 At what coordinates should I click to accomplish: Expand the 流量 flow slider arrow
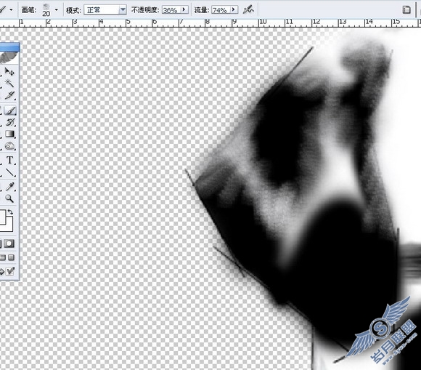[234, 10]
